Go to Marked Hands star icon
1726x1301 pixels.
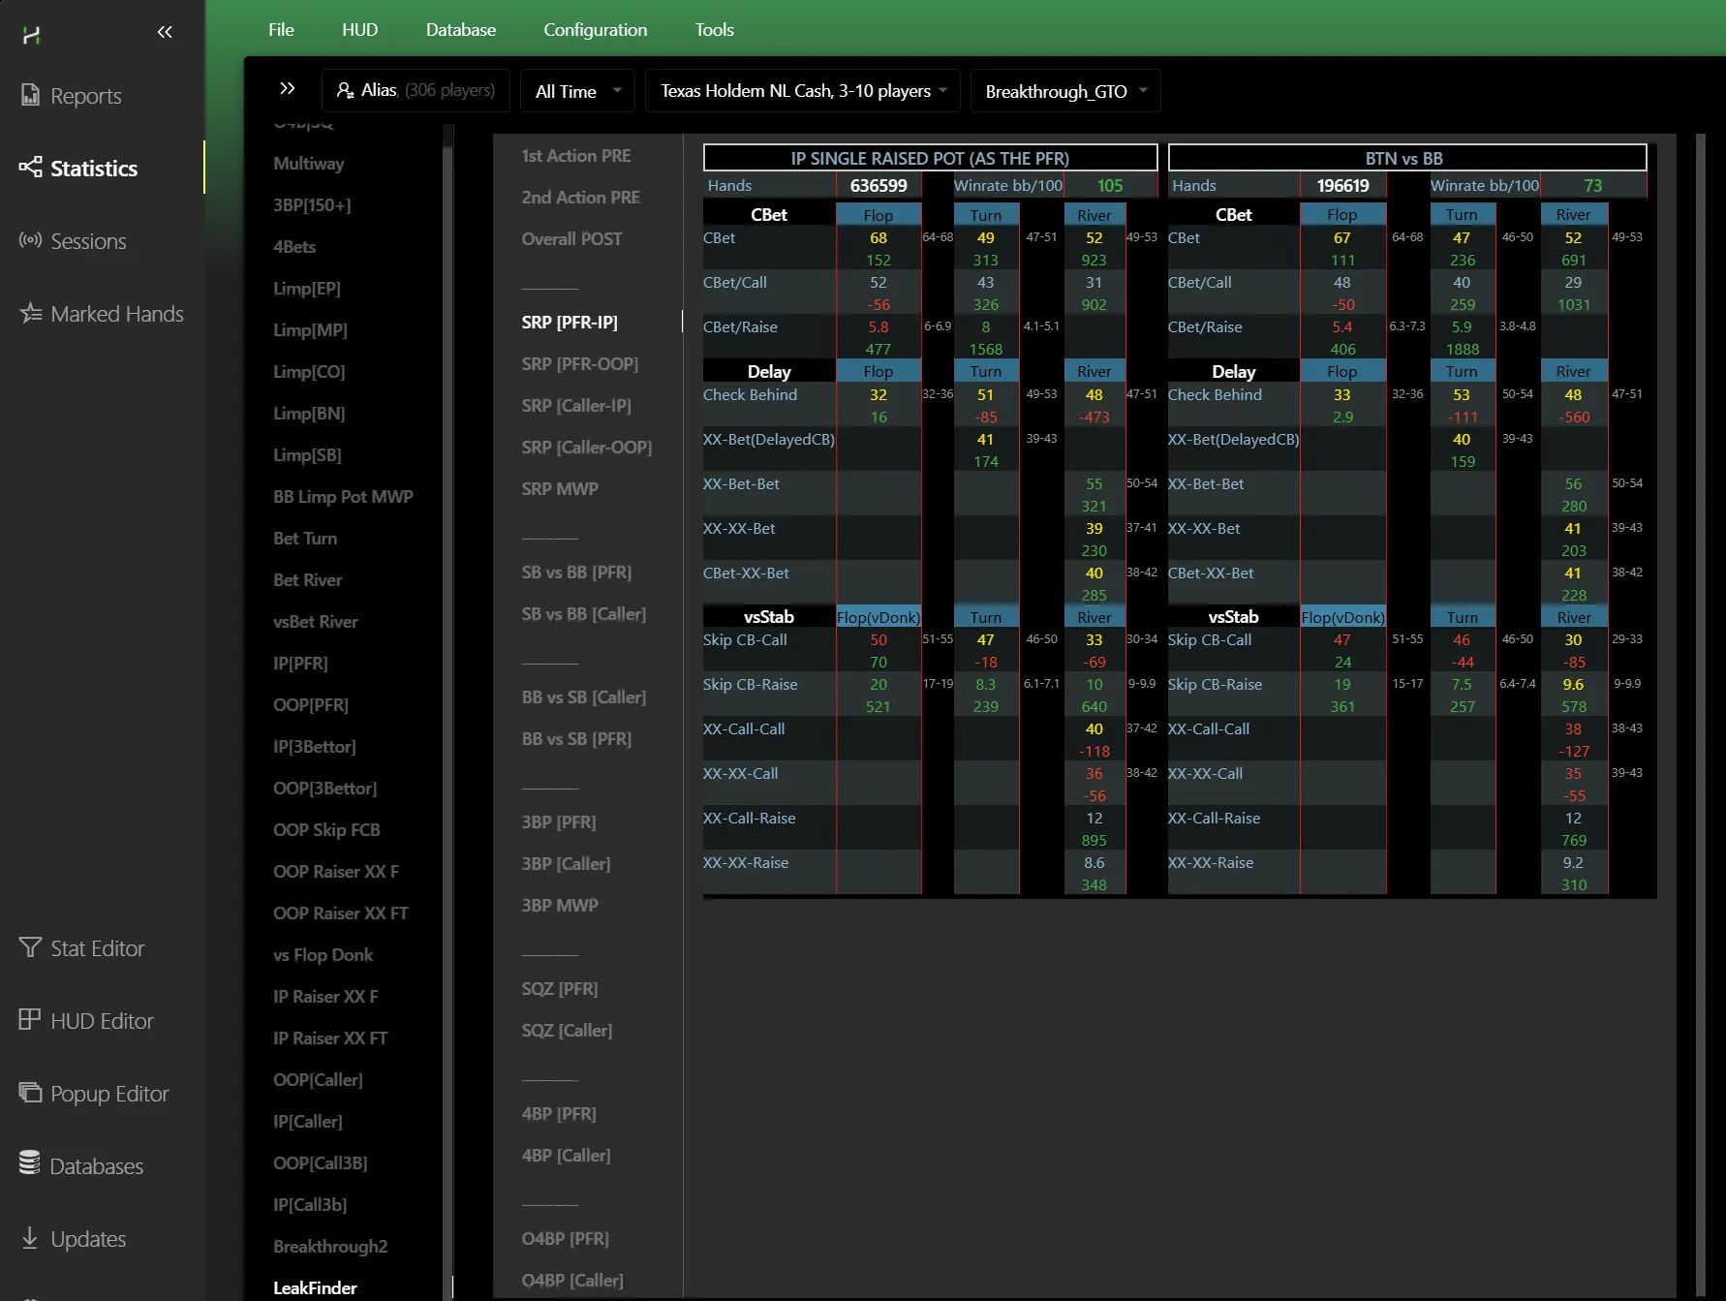click(x=30, y=313)
